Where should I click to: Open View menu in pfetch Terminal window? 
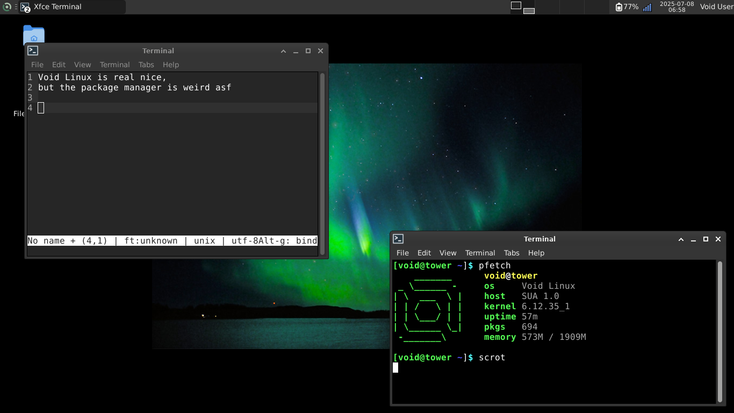tap(448, 253)
